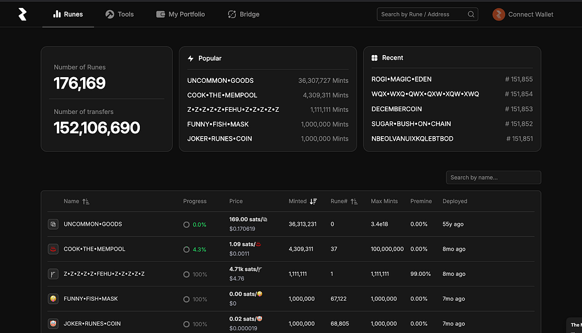Viewport: 582px width, 333px height.
Task: Open NBEOLVANUIXKQLEBTBOD in Recent list
Action: click(412, 138)
